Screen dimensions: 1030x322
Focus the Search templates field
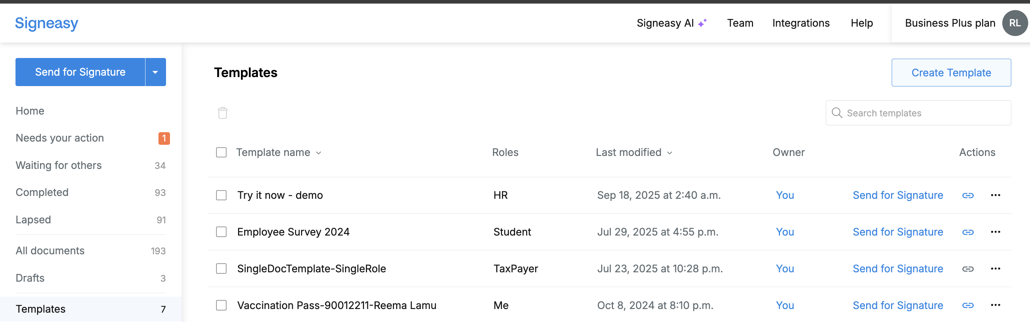click(x=918, y=113)
